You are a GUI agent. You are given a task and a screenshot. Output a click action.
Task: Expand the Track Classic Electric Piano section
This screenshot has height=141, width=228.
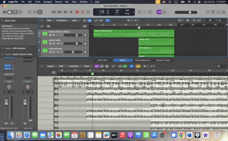pos(2,54)
